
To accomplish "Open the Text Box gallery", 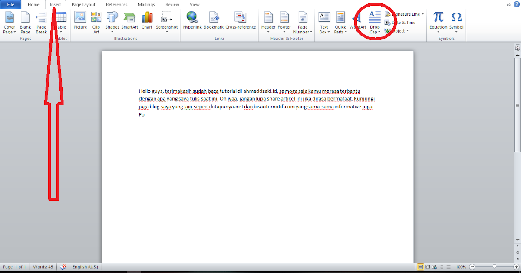I will [324, 23].
